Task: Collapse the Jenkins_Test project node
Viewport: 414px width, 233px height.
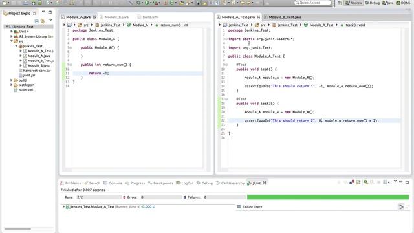Action: pos(7,27)
